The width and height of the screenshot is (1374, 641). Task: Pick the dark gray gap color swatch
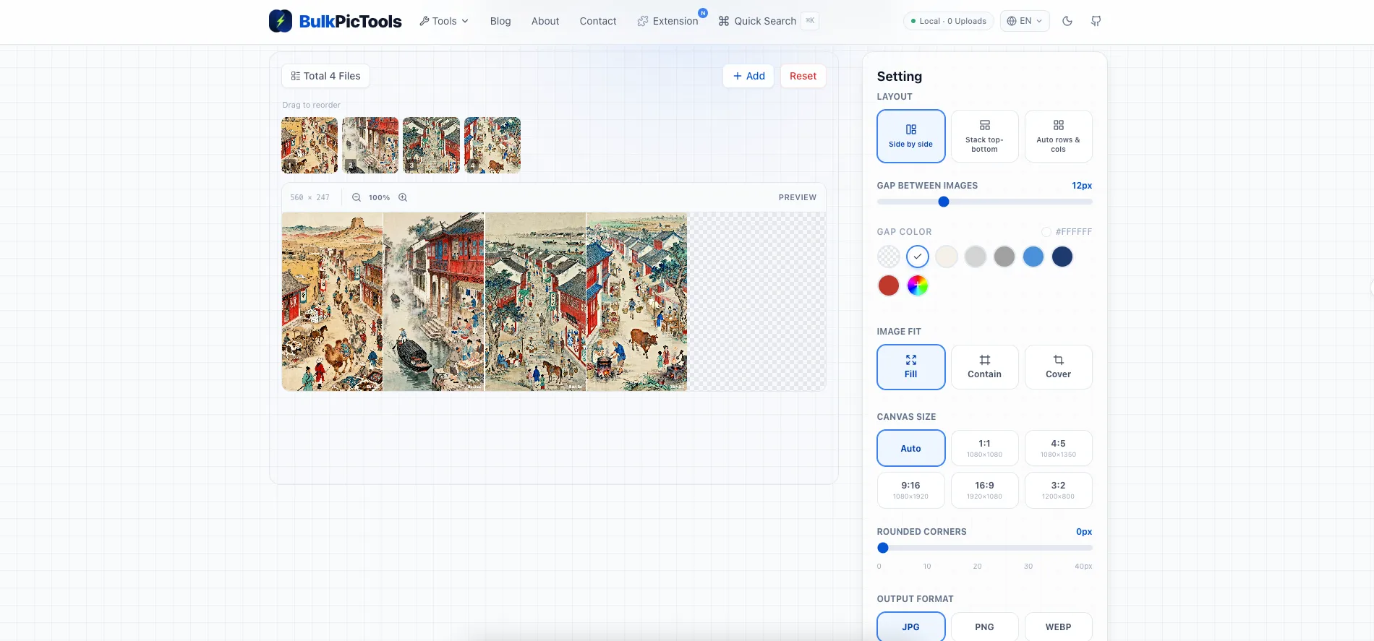[x=1004, y=257]
